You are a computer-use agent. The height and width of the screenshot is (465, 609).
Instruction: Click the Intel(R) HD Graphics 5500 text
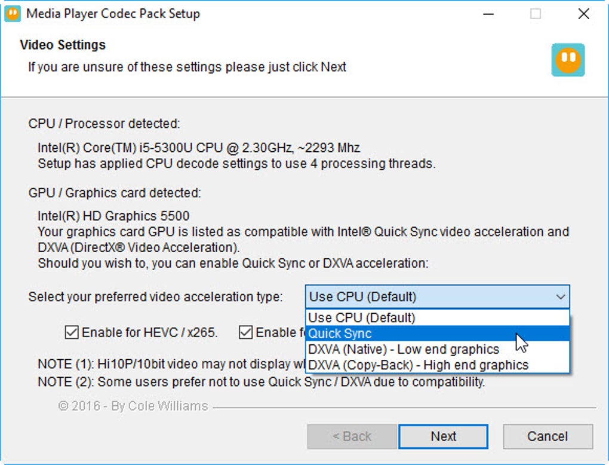coord(113,216)
